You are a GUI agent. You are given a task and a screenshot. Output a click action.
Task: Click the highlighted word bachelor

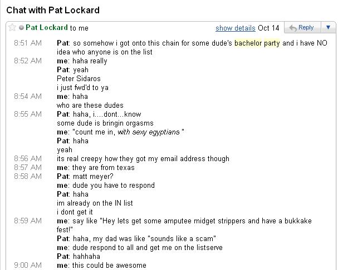point(248,43)
